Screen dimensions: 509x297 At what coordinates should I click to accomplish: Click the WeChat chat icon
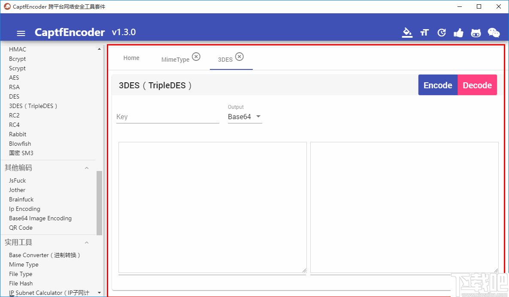(x=494, y=33)
